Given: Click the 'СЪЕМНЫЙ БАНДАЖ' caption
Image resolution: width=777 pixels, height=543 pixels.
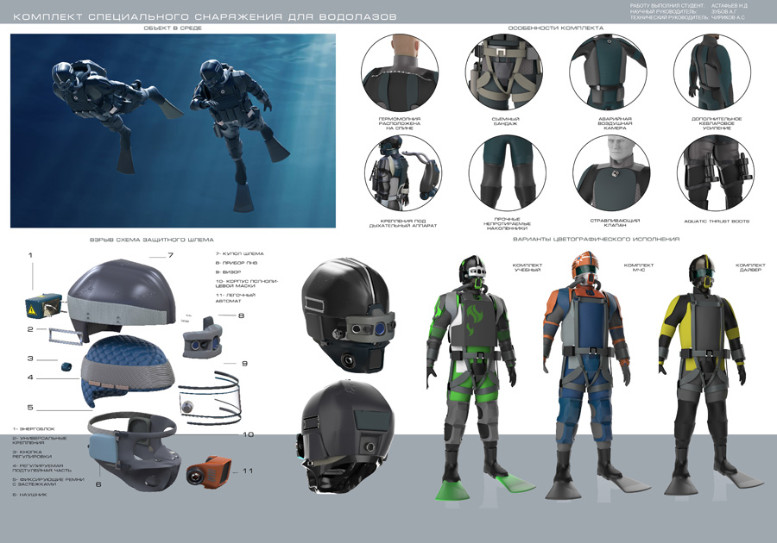Looking at the screenshot, I should click(505, 122).
